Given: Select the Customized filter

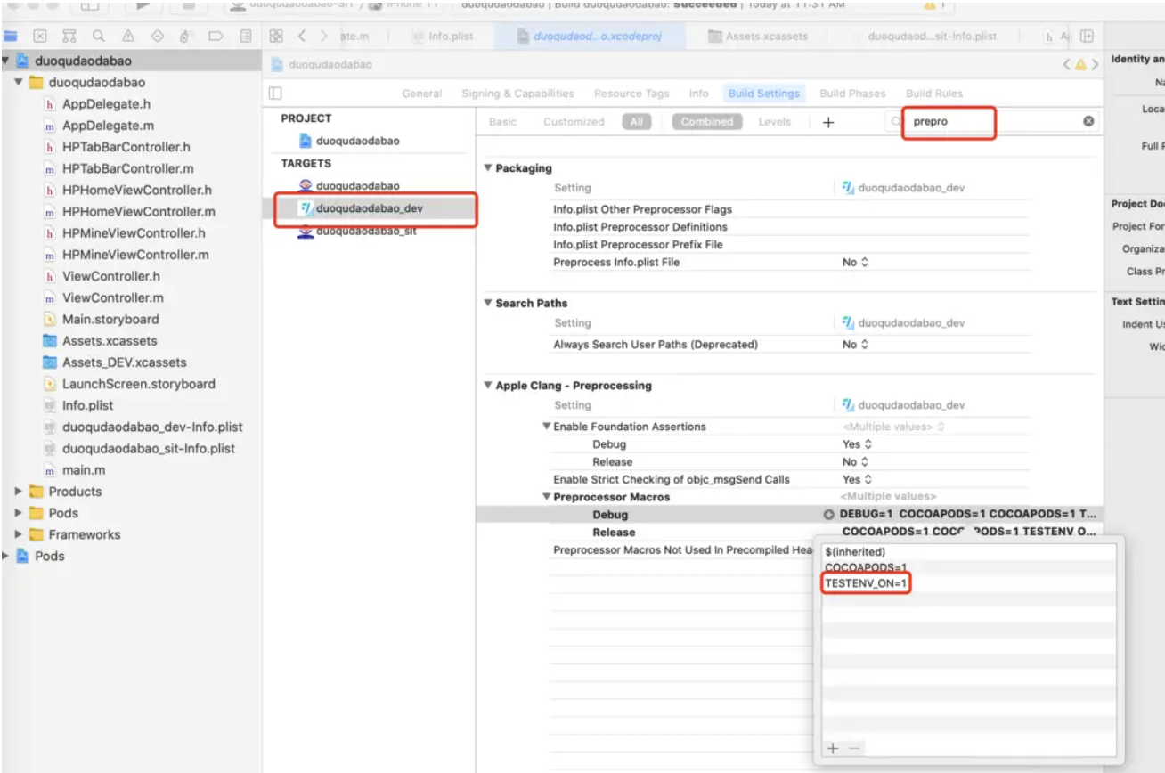Looking at the screenshot, I should [574, 122].
